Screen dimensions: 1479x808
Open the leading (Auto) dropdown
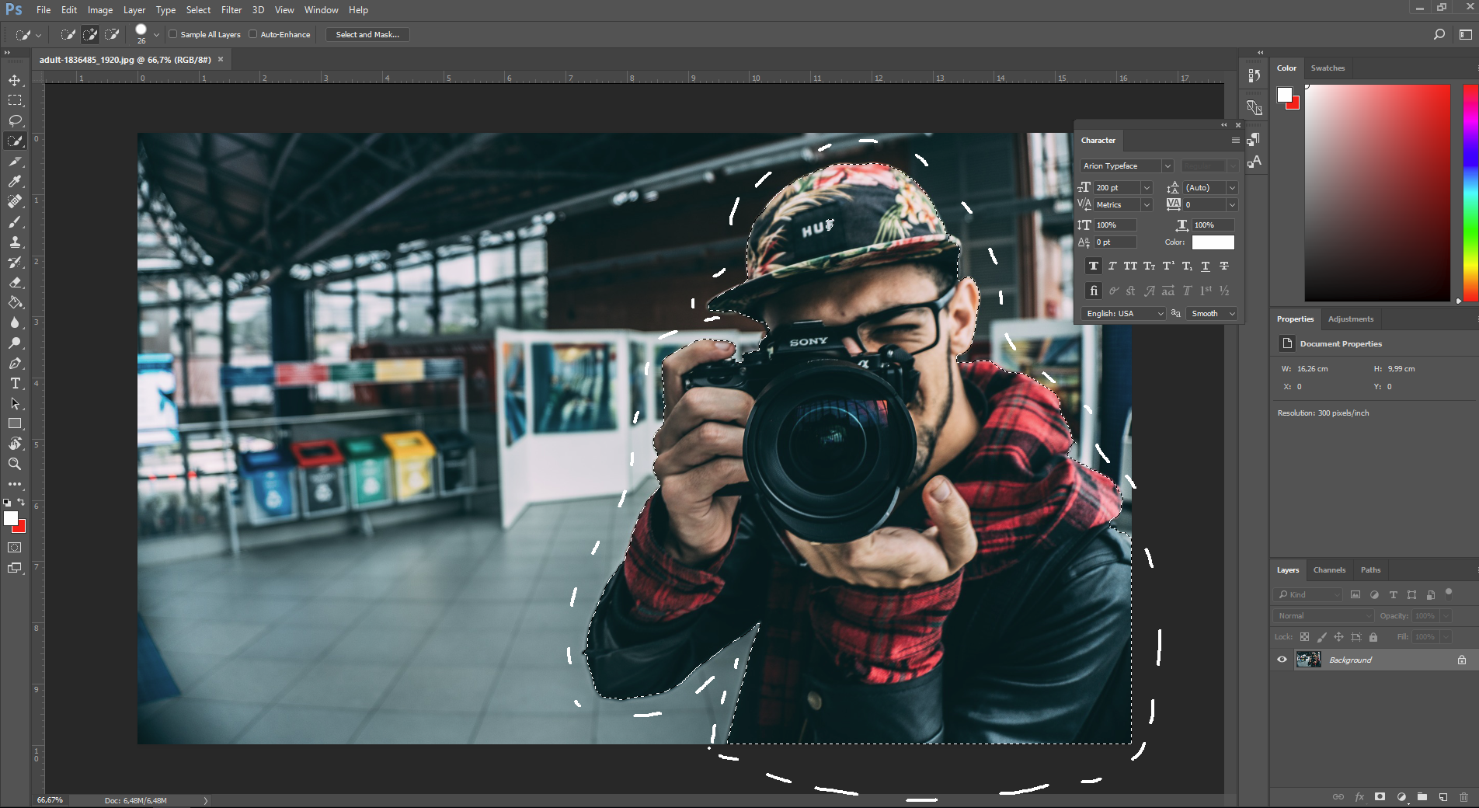[x=1232, y=187]
